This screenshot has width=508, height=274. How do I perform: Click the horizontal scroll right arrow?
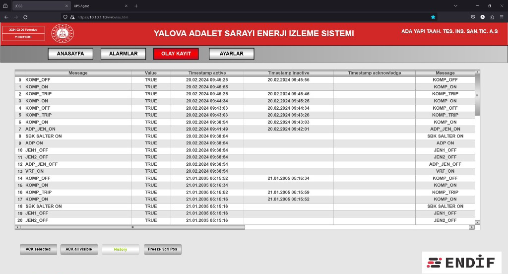tap(472, 227)
